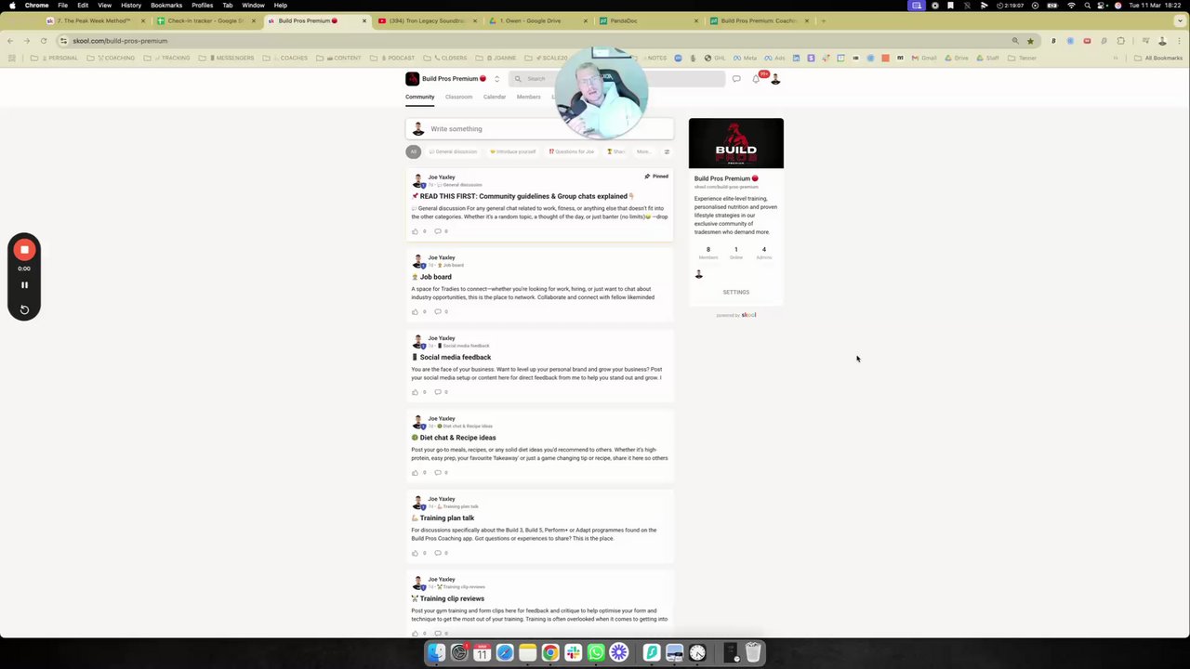The image size is (1190, 669).
Task: Filter posts by General discussion chip
Action: [x=453, y=151]
